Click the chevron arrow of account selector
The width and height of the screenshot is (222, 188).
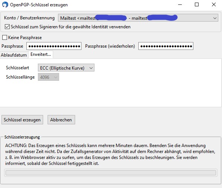pos(215,18)
